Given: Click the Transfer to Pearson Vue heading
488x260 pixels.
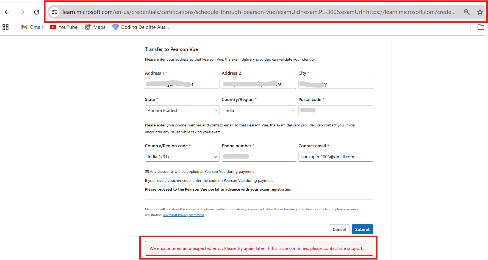Looking at the screenshot, I should click(171, 49).
